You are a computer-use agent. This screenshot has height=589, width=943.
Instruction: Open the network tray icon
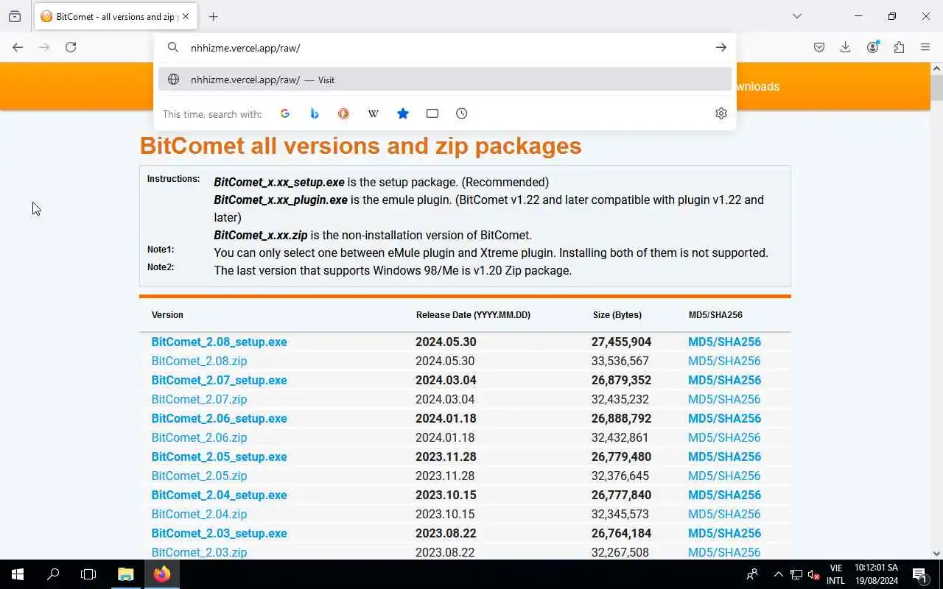coord(796,574)
